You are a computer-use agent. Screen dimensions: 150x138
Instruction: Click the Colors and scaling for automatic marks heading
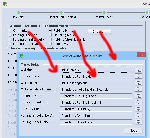[37, 48]
